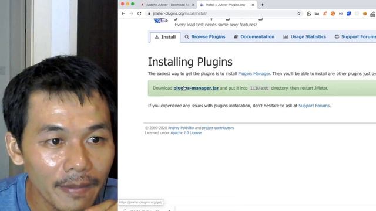
Task: Click the lock icon in address bar
Action: click(149, 13)
